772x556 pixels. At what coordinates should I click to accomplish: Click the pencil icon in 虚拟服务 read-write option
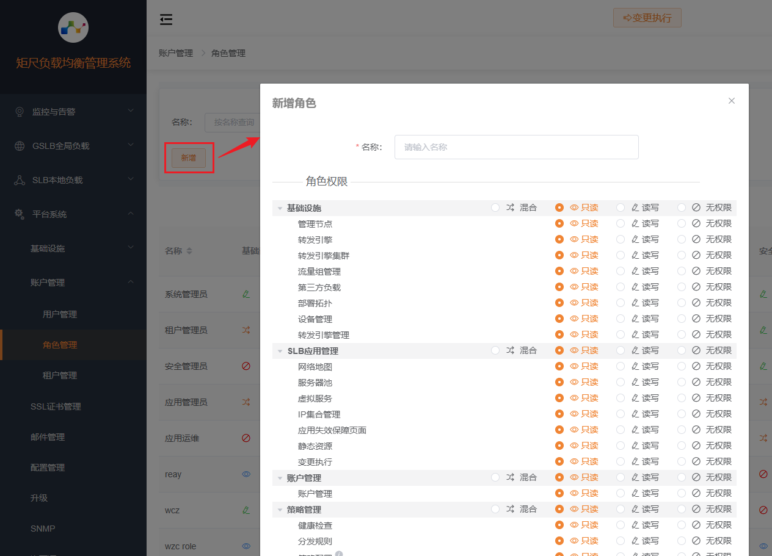click(x=635, y=398)
